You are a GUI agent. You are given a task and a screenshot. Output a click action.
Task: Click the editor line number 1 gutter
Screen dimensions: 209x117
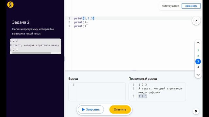pos(69,18)
